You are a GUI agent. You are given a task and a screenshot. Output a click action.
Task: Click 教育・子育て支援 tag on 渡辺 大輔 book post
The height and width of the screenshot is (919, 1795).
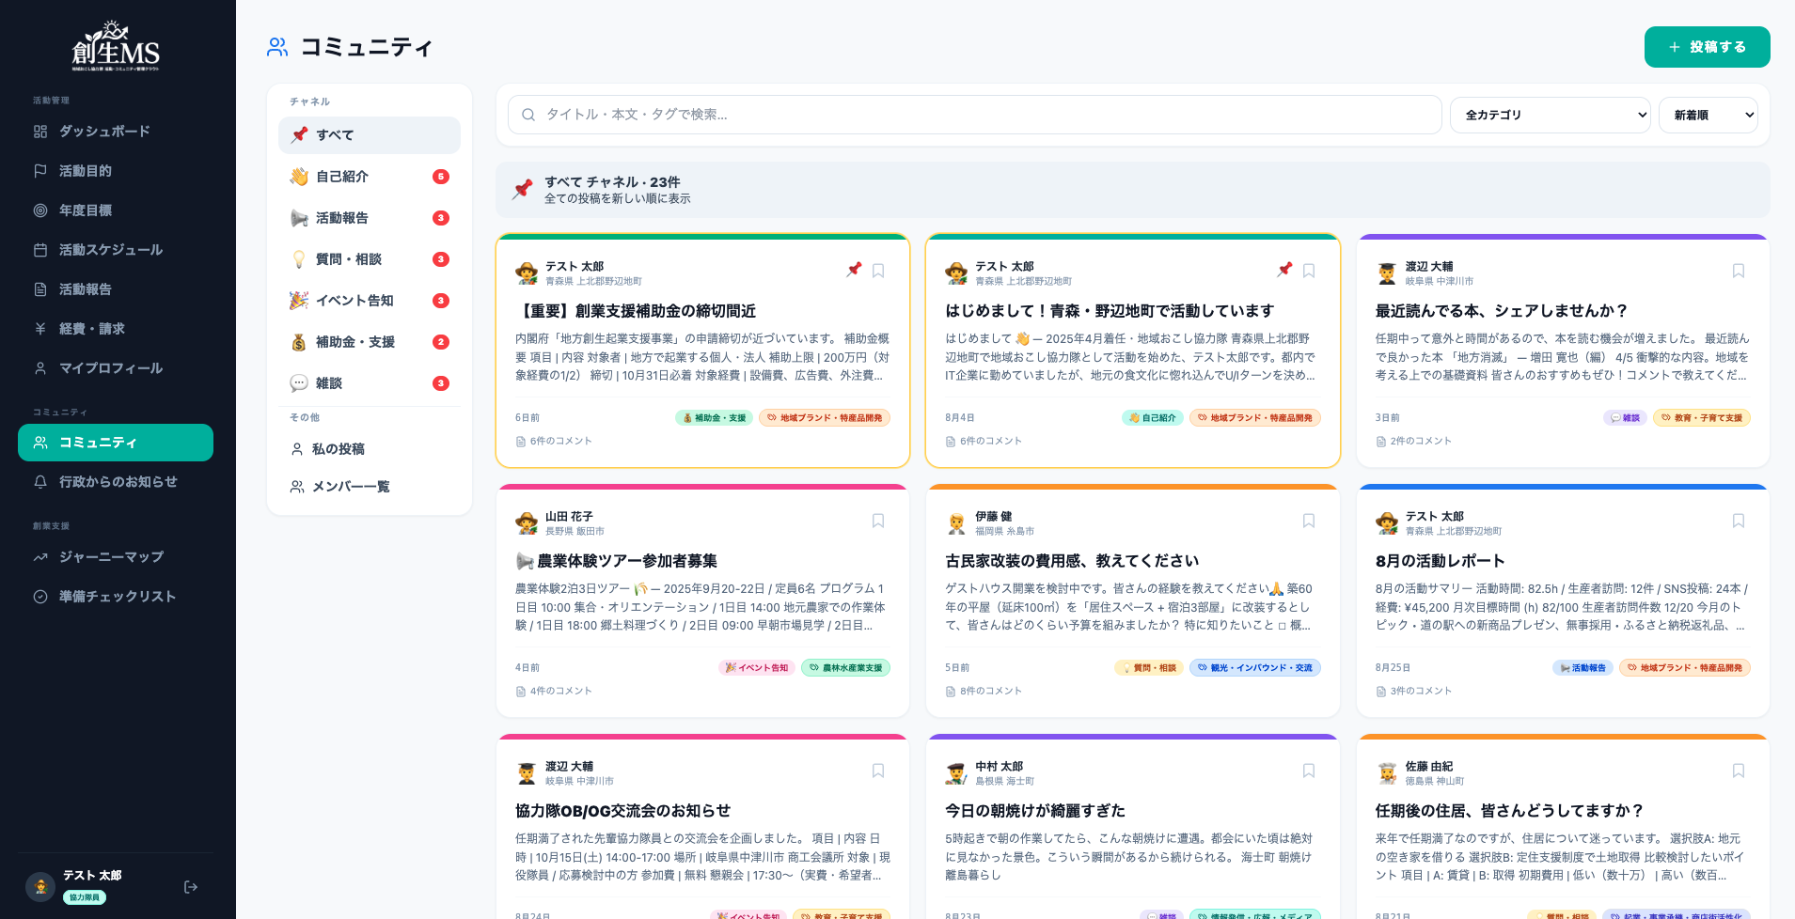pyautogui.click(x=1702, y=418)
